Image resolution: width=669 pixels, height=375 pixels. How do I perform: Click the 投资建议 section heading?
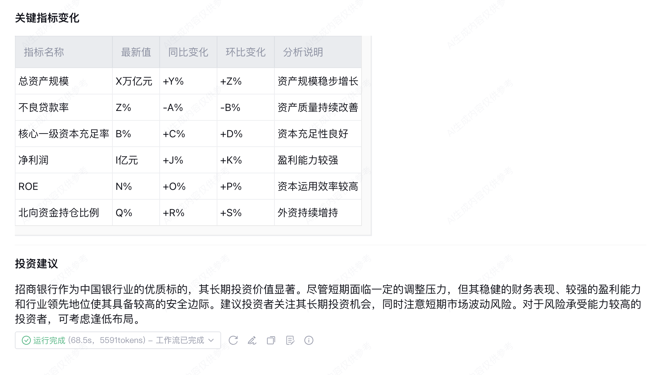click(x=36, y=264)
